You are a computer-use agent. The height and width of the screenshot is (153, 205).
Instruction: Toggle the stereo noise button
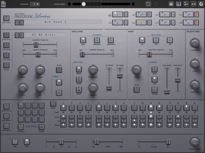point(136,90)
